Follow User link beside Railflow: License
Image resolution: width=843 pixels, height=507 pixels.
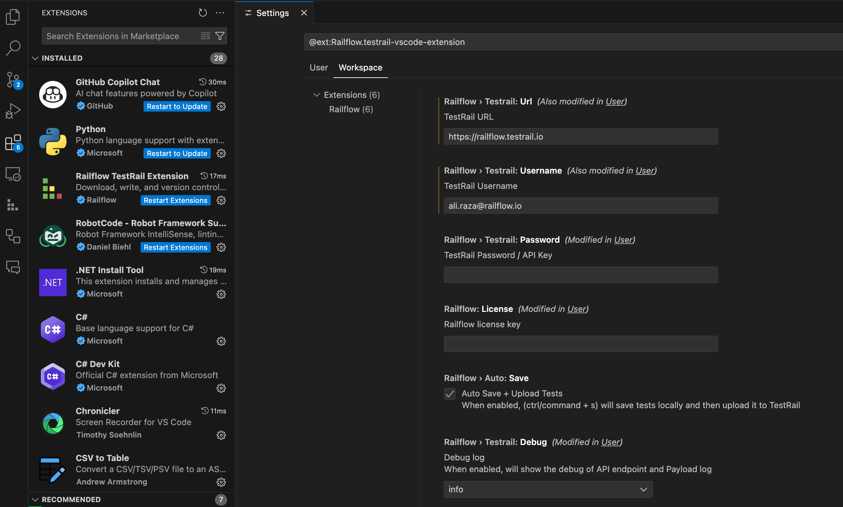click(576, 309)
